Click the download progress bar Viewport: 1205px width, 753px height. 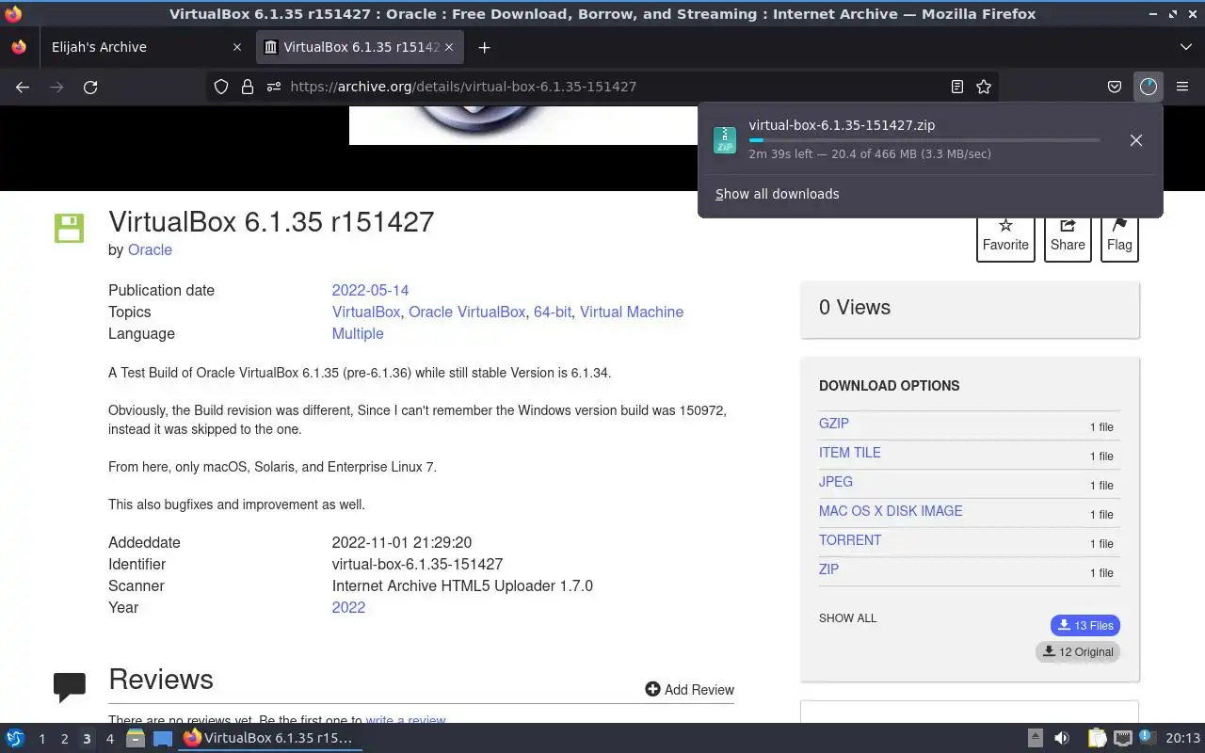click(x=924, y=140)
